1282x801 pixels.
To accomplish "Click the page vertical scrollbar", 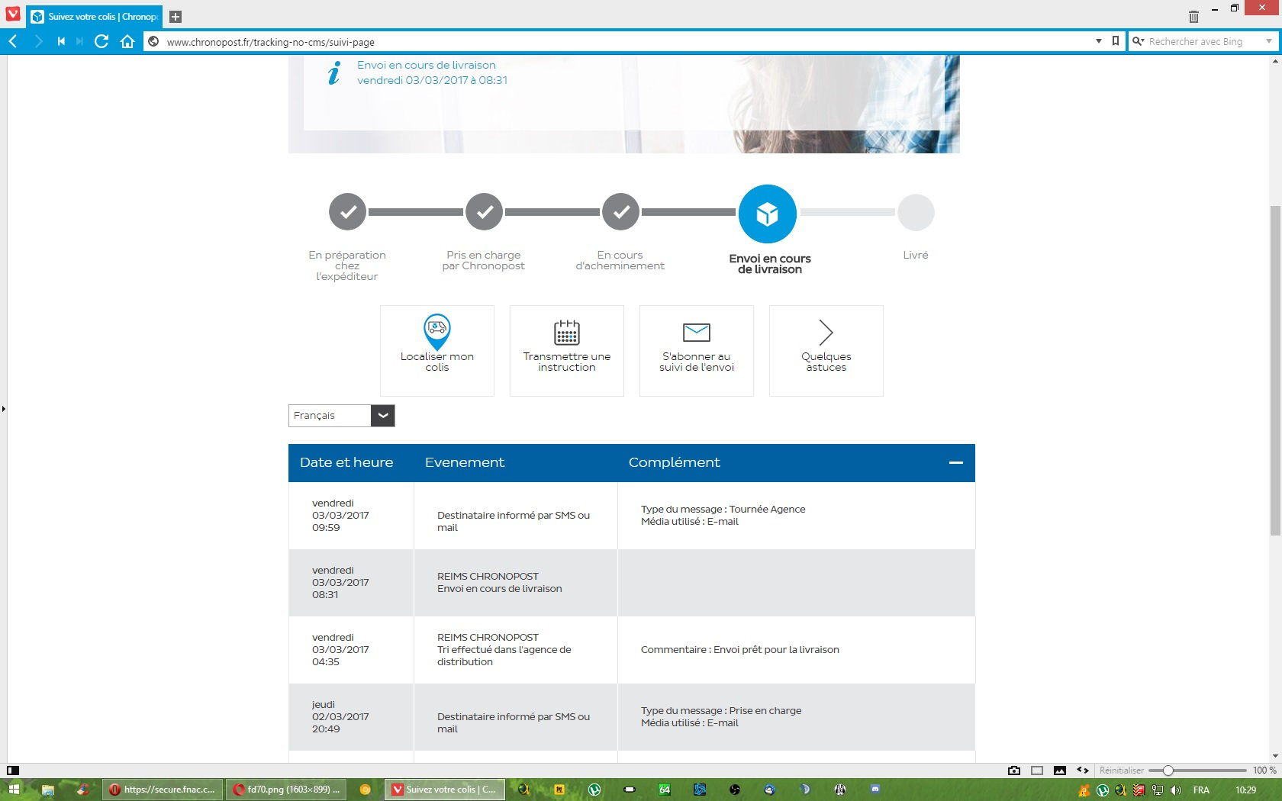I will point(1275,370).
